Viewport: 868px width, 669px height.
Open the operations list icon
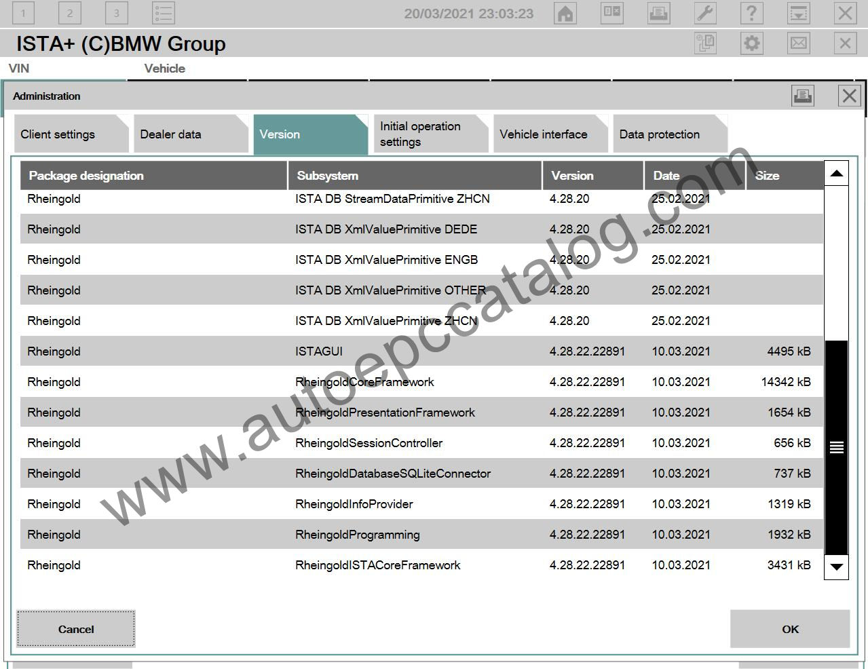tap(163, 13)
